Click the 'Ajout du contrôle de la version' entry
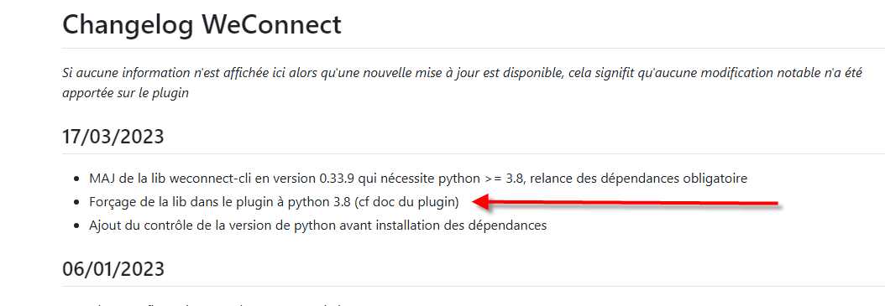Viewport: 885px width, 306px height. click(x=317, y=226)
